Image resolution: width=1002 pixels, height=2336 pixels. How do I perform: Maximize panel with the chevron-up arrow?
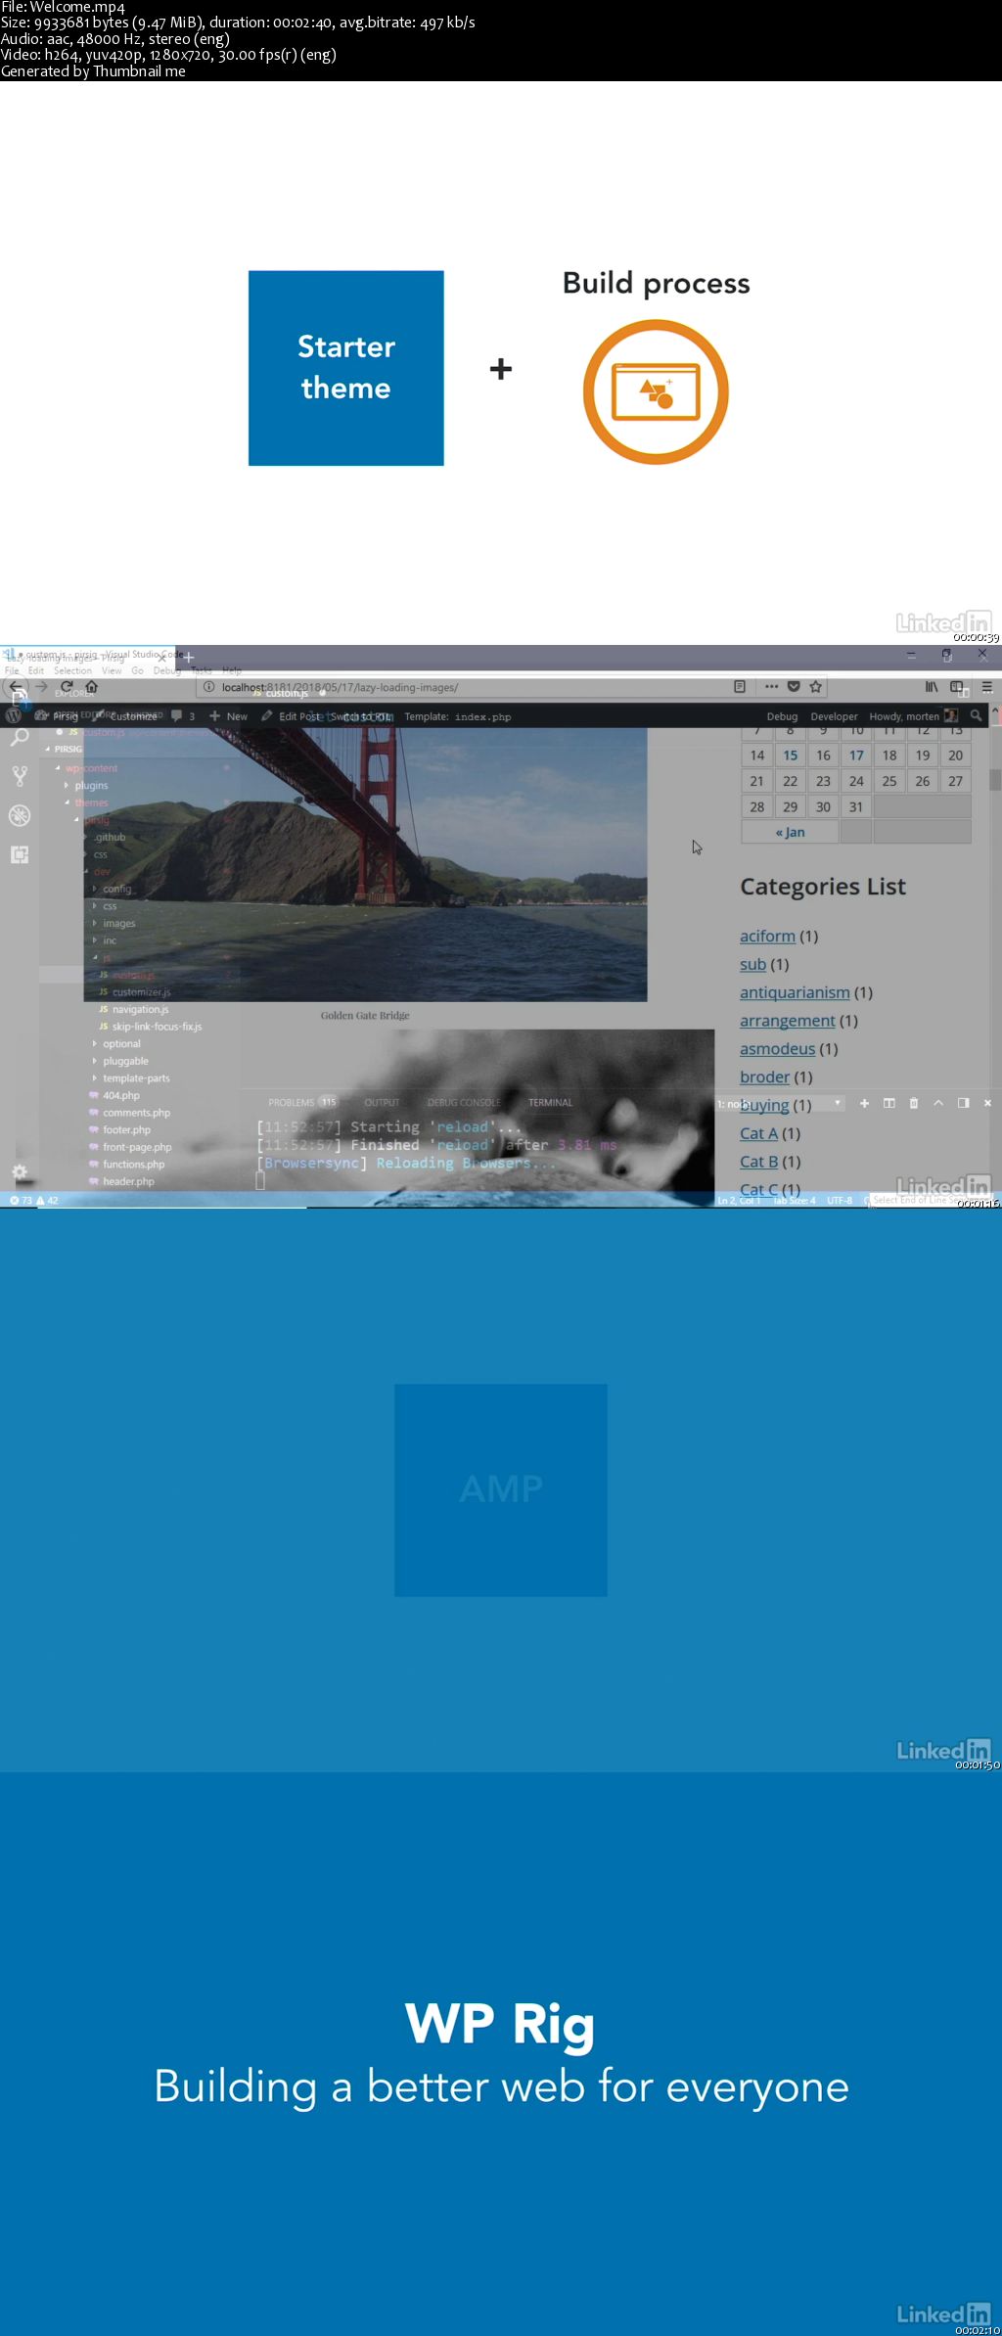pos(938,1103)
